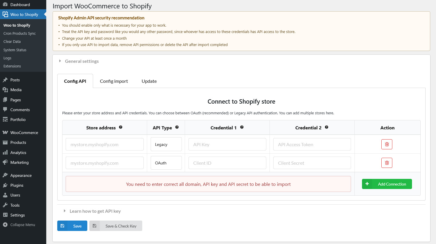The width and height of the screenshot is (436, 244).
Task: Focus the API Key input field
Action: tap(227, 144)
